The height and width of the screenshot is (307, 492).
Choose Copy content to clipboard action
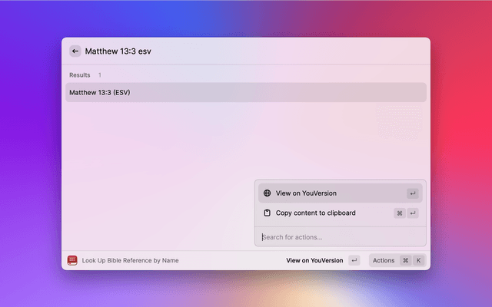(x=340, y=213)
